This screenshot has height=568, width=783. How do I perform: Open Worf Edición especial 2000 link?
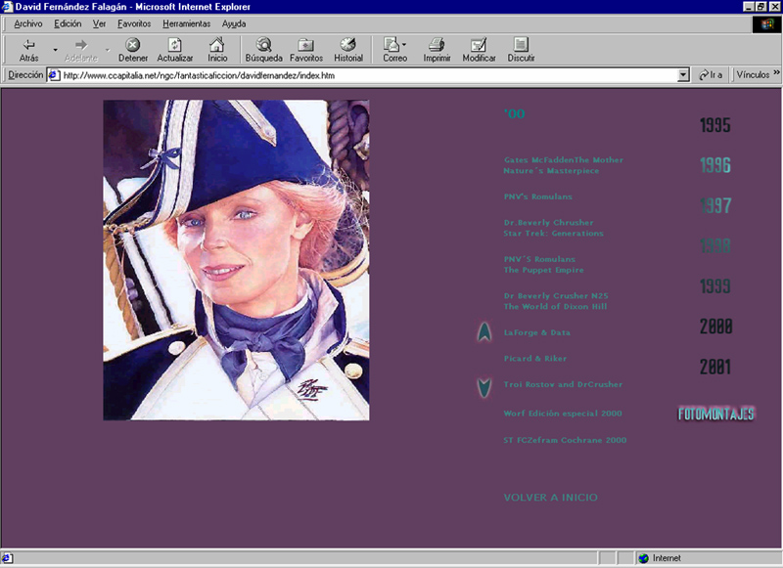coord(563,414)
